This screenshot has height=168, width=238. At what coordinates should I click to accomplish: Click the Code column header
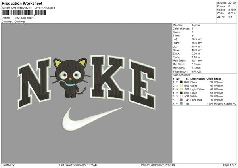tap(209, 79)
